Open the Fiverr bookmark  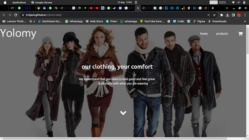pos(112,21)
